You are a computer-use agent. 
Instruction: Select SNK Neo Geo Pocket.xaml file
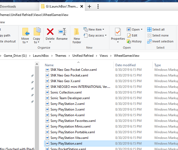tap(69, 75)
